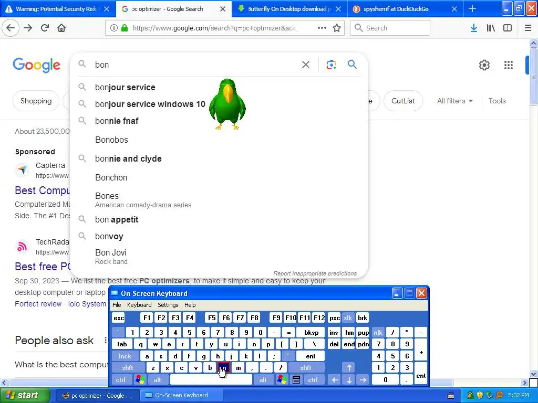
Task: Clear the Google search box with X
Action: 306,65
